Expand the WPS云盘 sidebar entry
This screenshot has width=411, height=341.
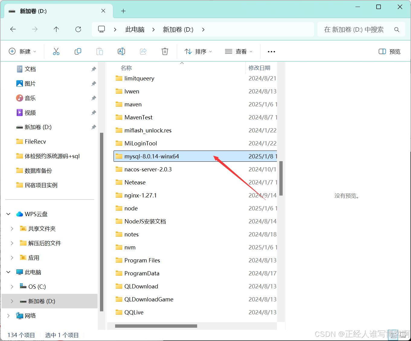coord(8,214)
